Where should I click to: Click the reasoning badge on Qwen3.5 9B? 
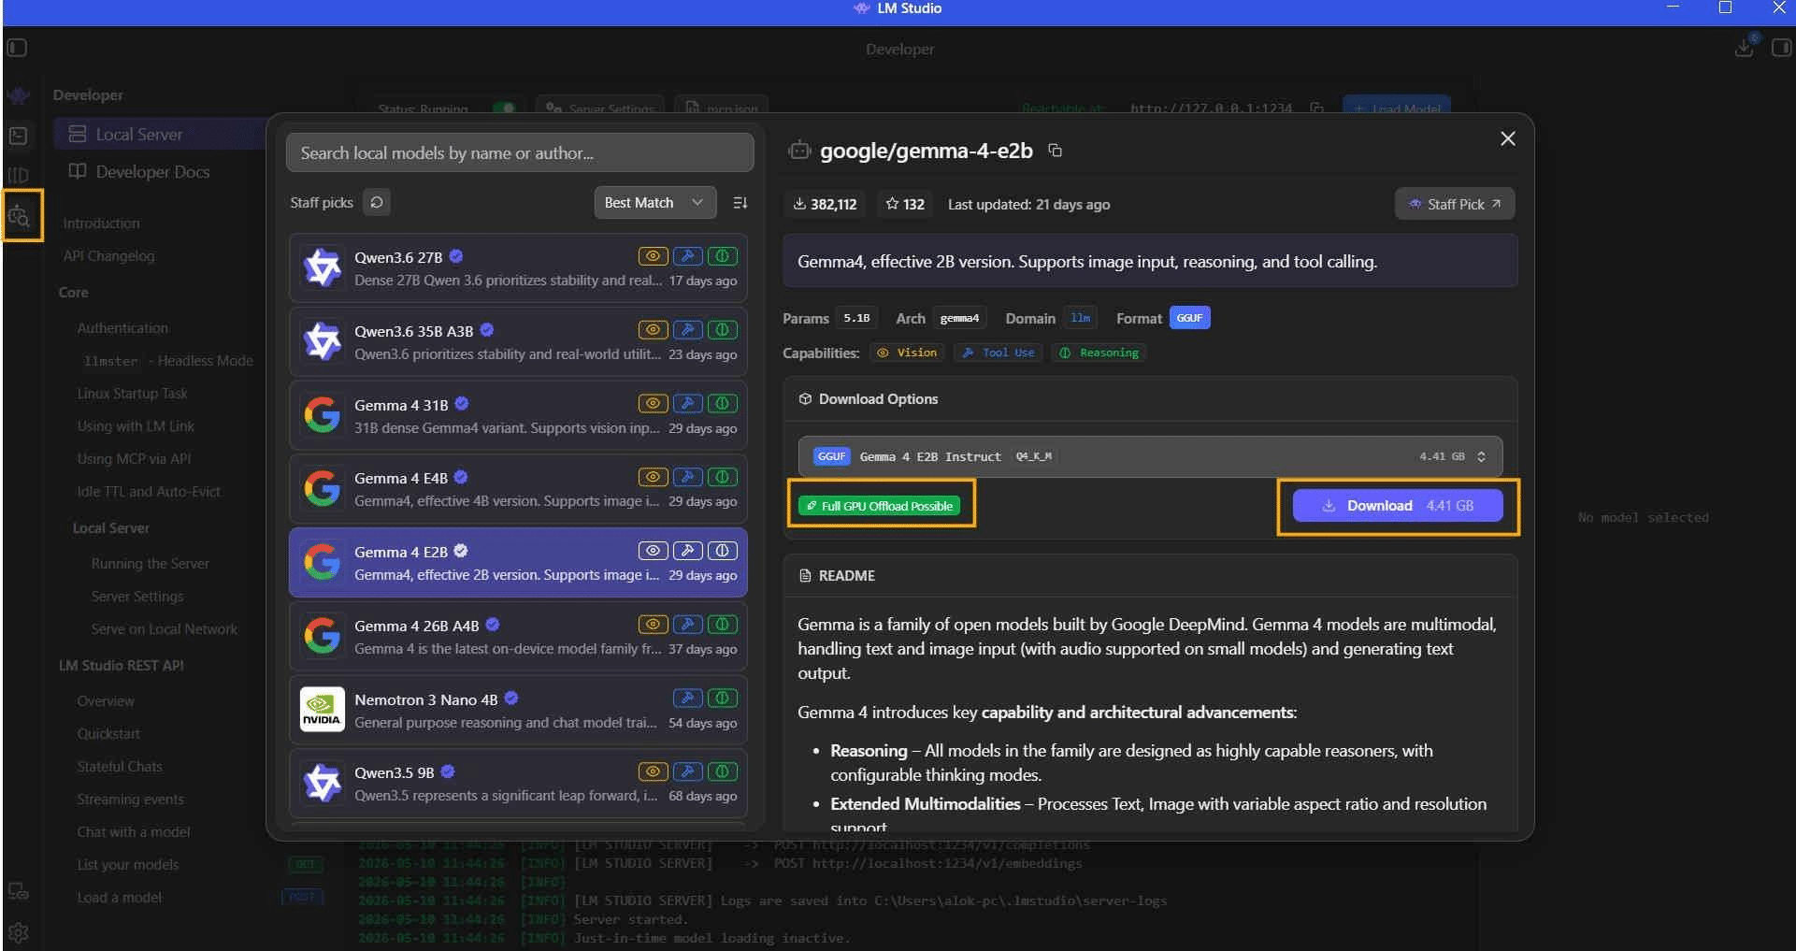(722, 771)
